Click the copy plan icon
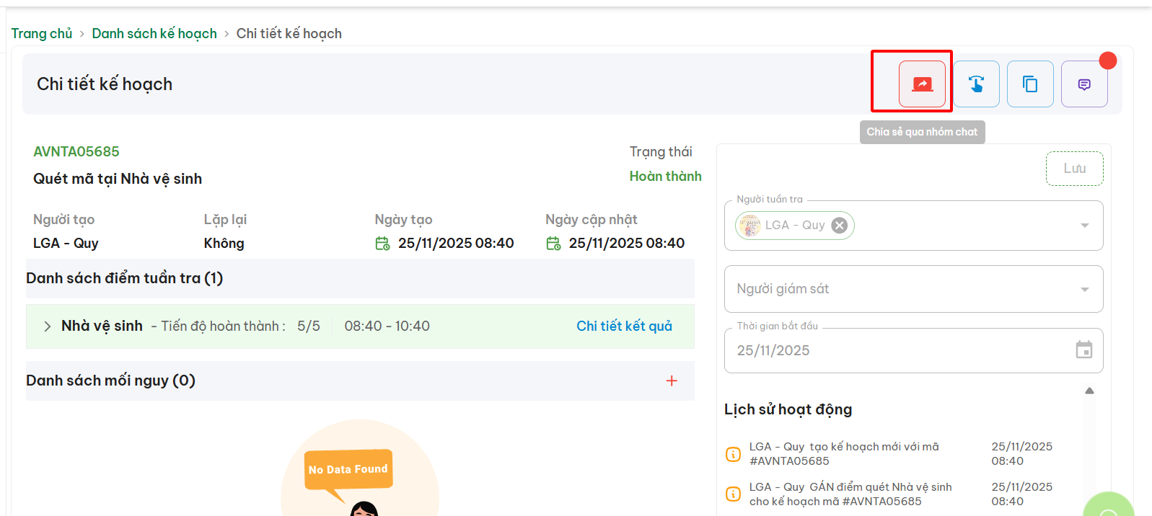Image resolution: width=1152 pixels, height=516 pixels. (x=1030, y=84)
